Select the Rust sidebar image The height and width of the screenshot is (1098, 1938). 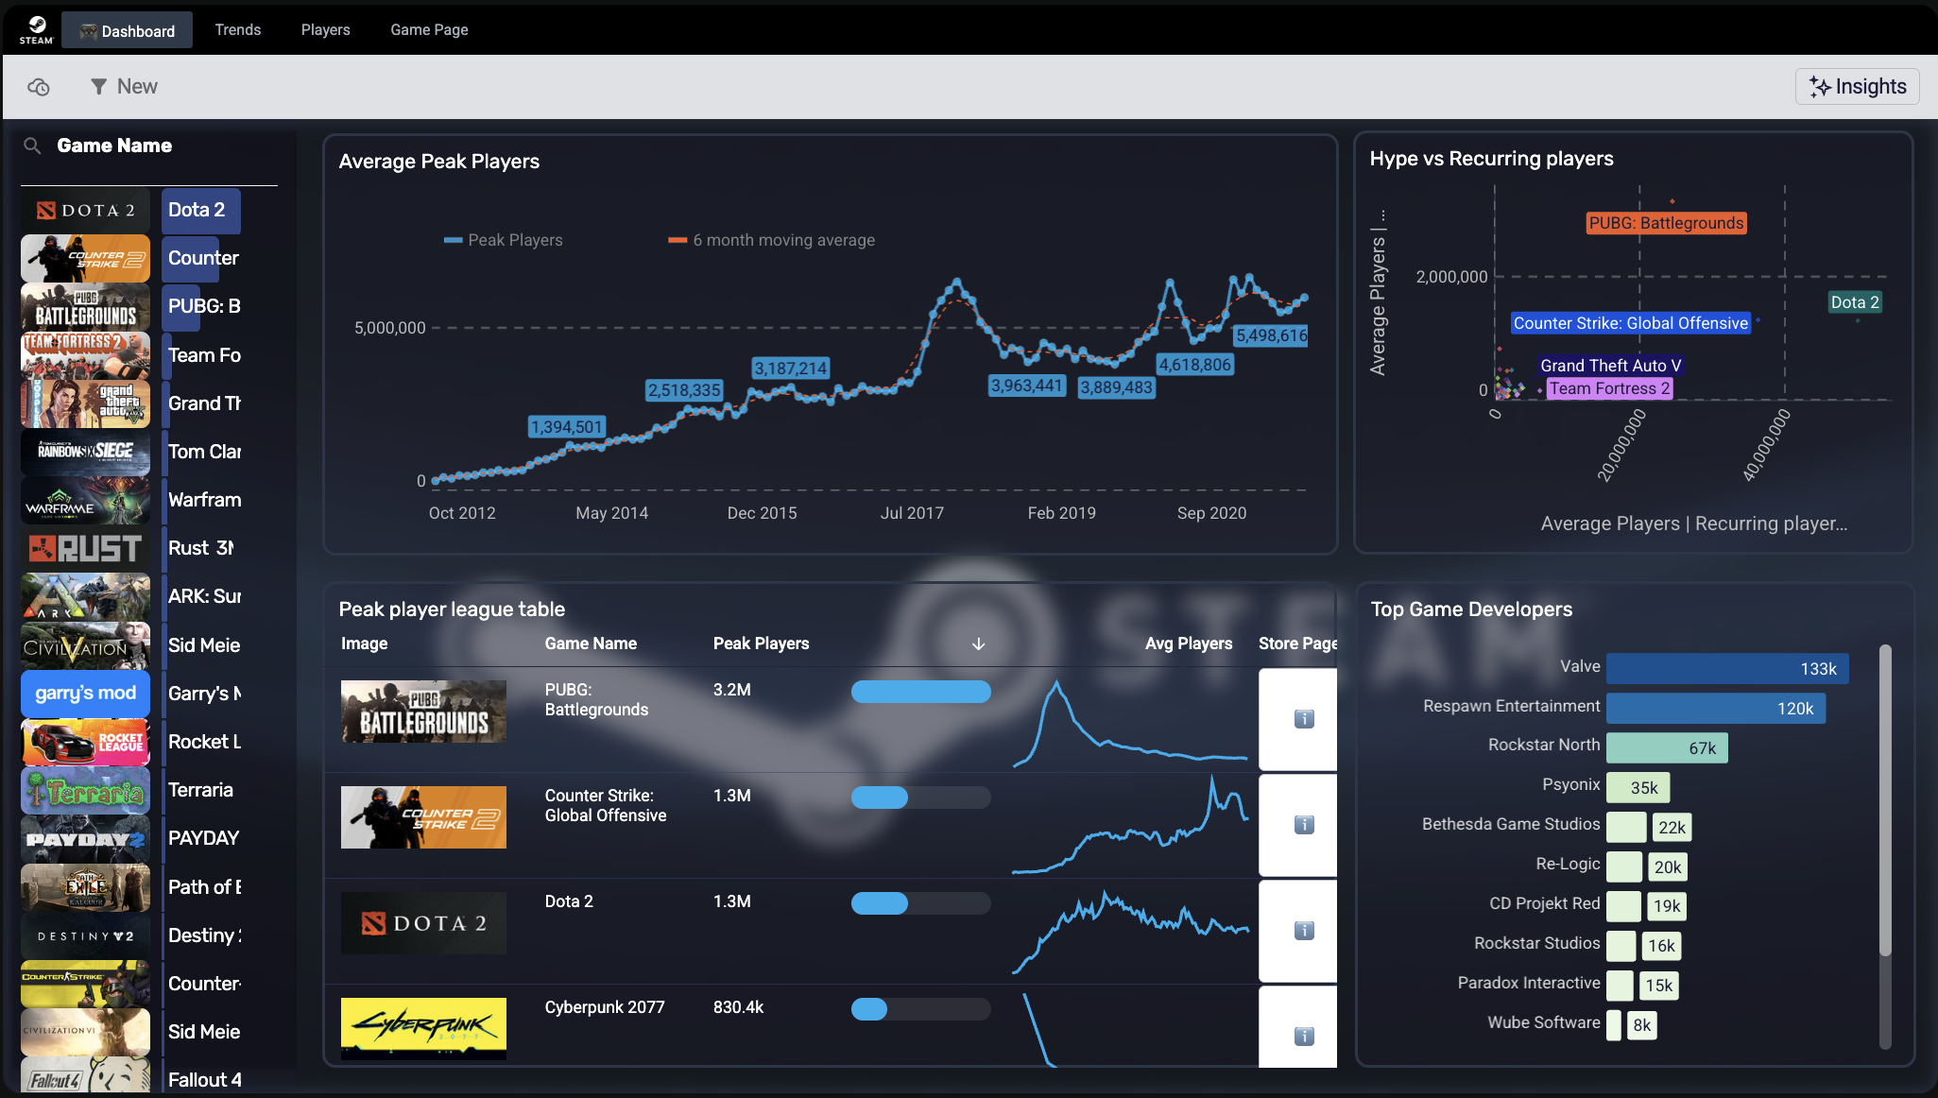coord(85,548)
